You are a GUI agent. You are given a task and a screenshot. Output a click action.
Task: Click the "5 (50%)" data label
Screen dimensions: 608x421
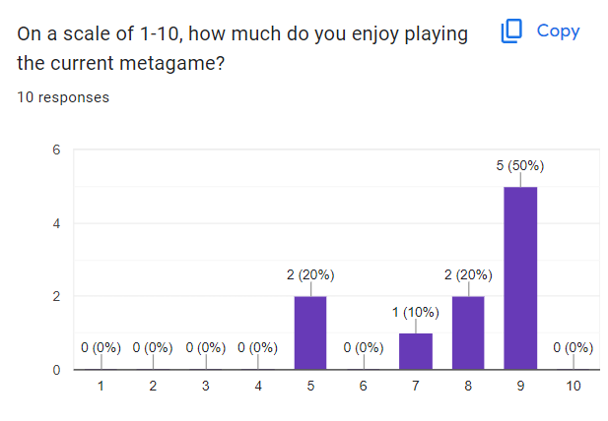520,166
